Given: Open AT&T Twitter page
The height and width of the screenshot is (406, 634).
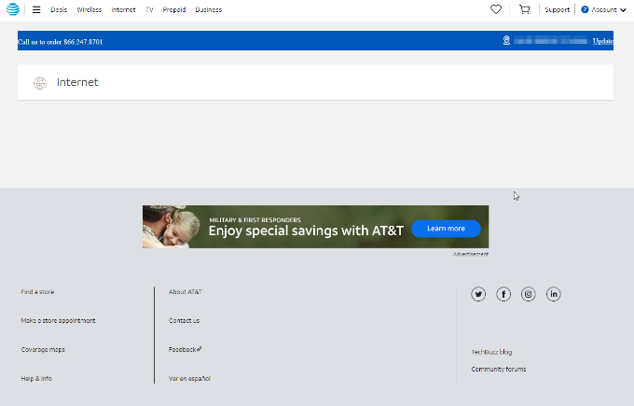Looking at the screenshot, I should (x=478, y=294).
